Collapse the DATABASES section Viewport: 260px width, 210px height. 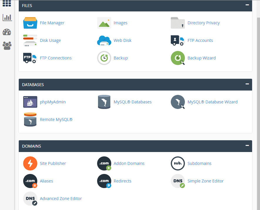(x=247, y=84)
